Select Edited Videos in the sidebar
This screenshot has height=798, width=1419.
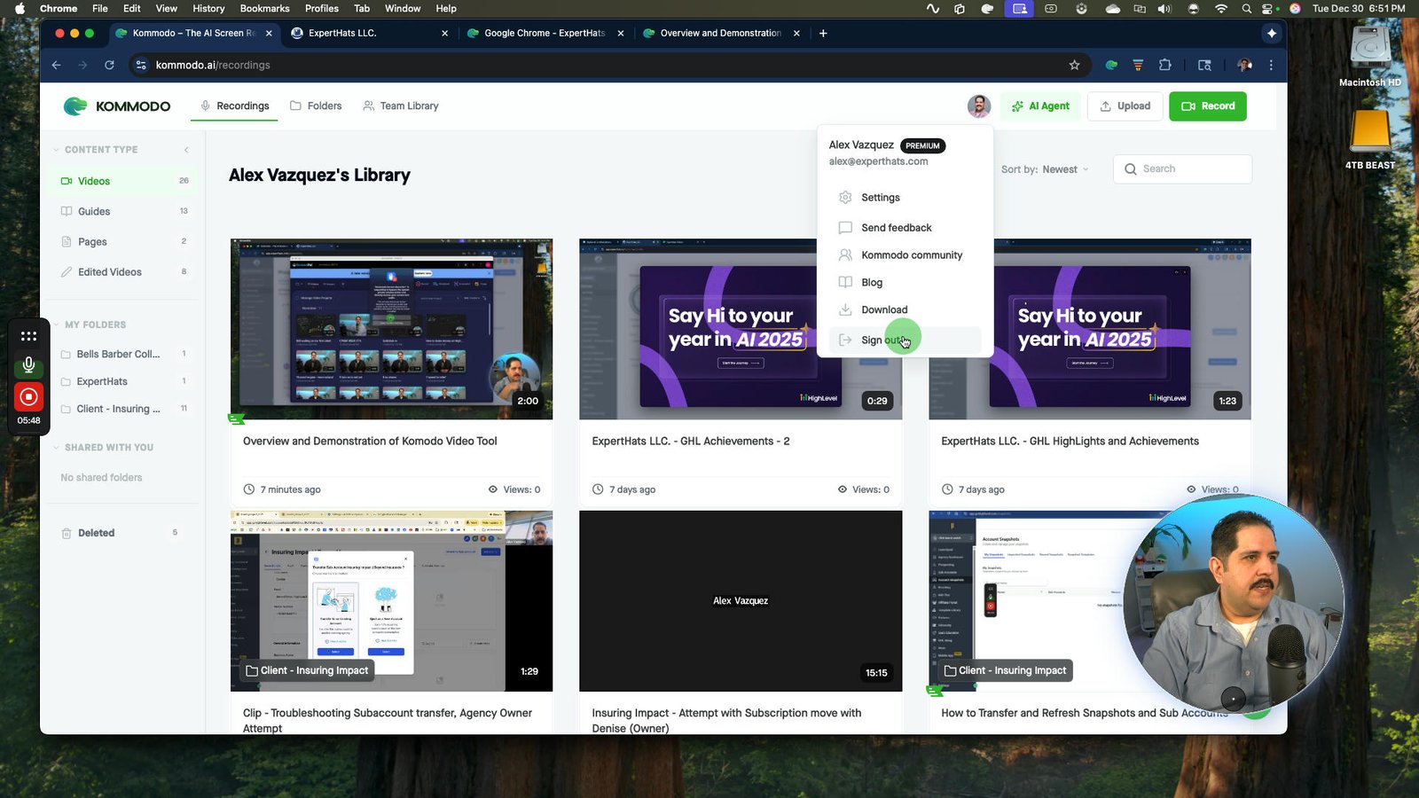point(123,272)
